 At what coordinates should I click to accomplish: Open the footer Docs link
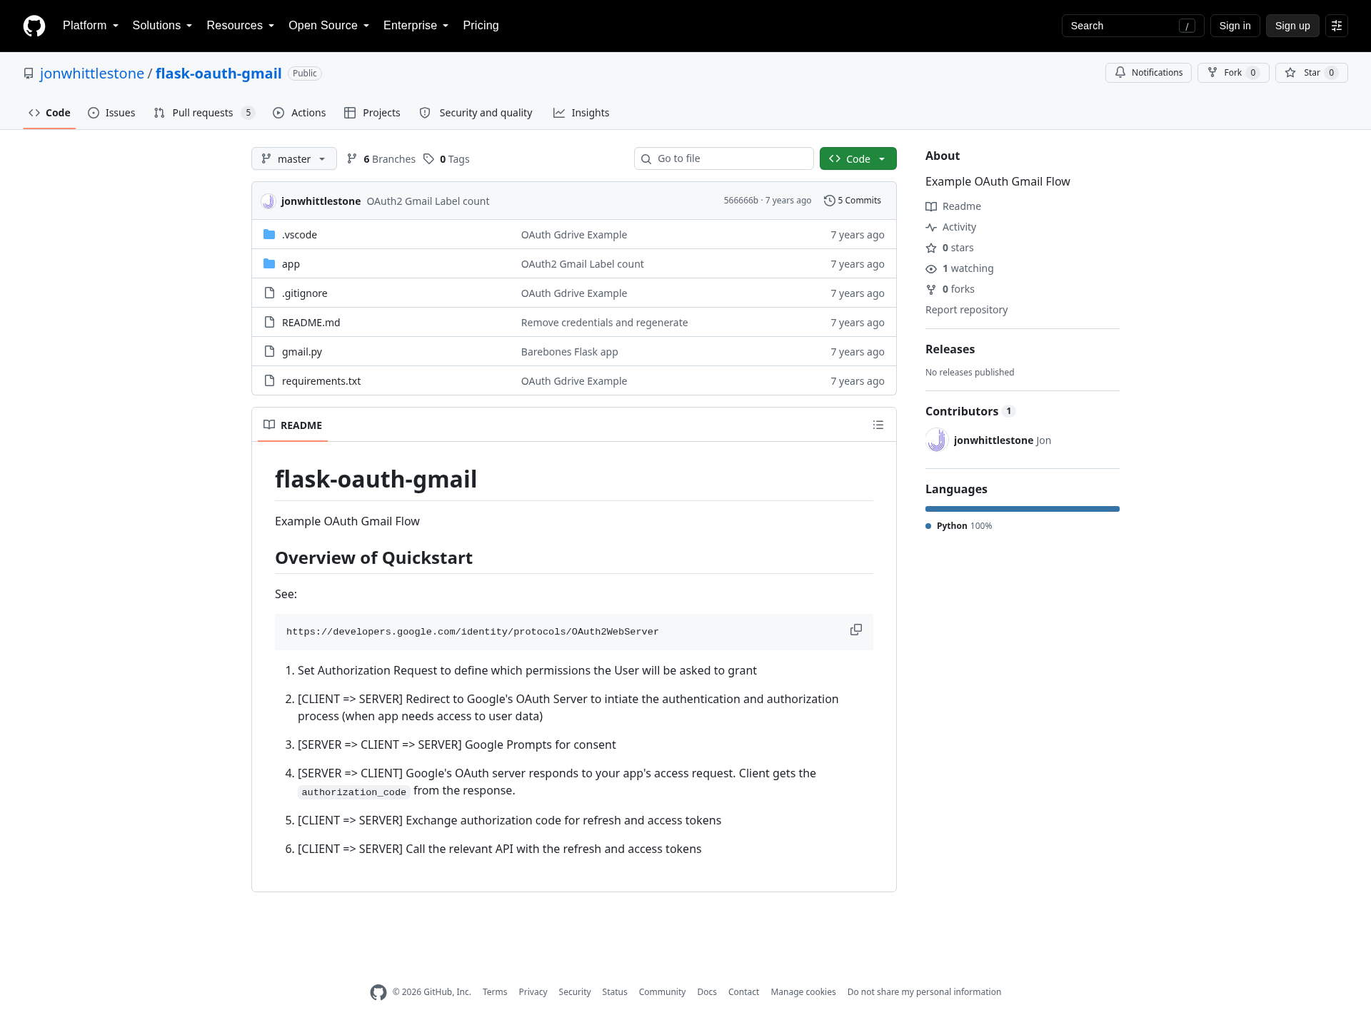[707, 992]
